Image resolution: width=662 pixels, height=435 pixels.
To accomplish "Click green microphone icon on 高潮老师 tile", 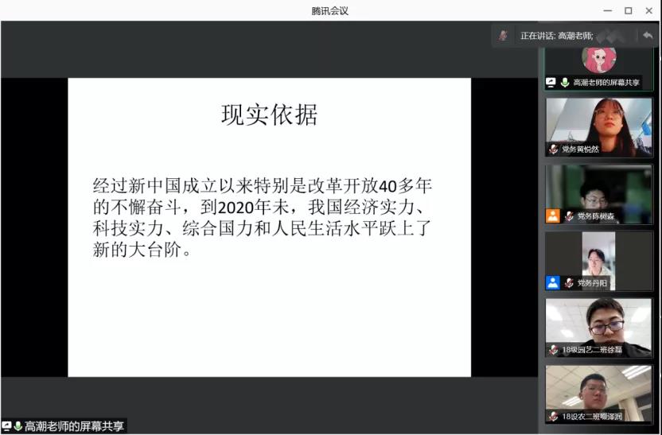I will pyautogui.click(x=564, y=82).
